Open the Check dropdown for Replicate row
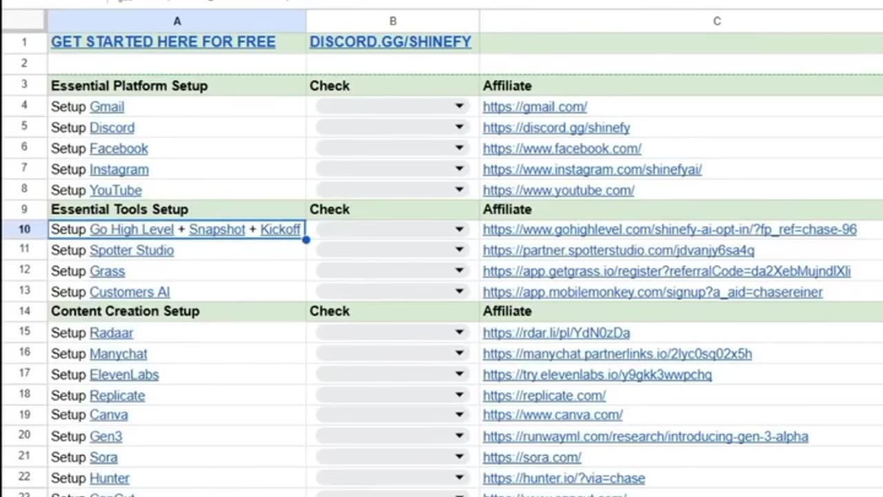Screen dimensions: 883x497 391,394
